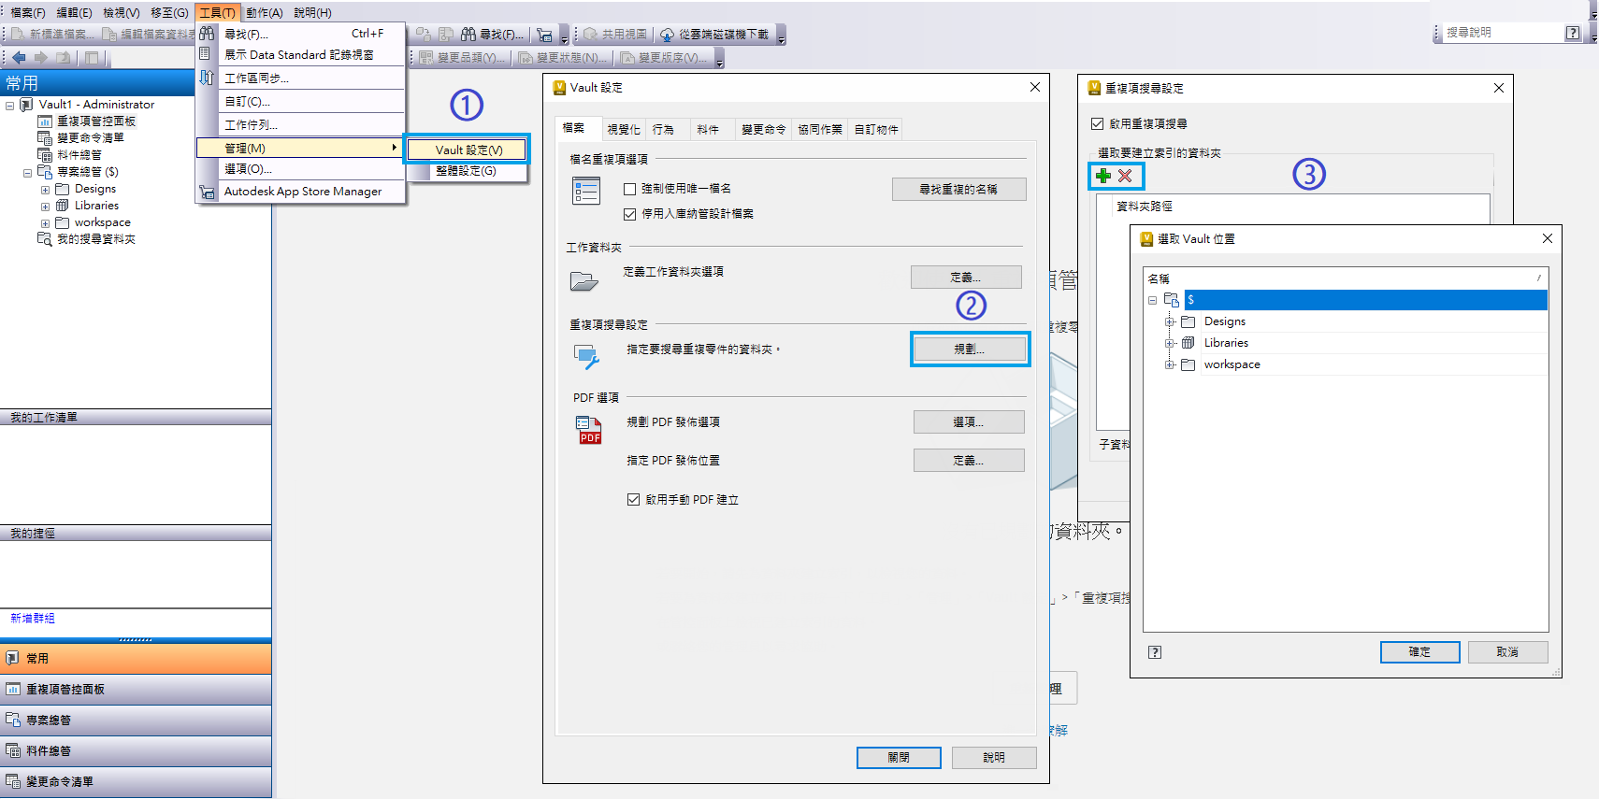Toggle 啟用手動 PDF 建立 checkbox

pyautogui.click(x=634, y=500)
